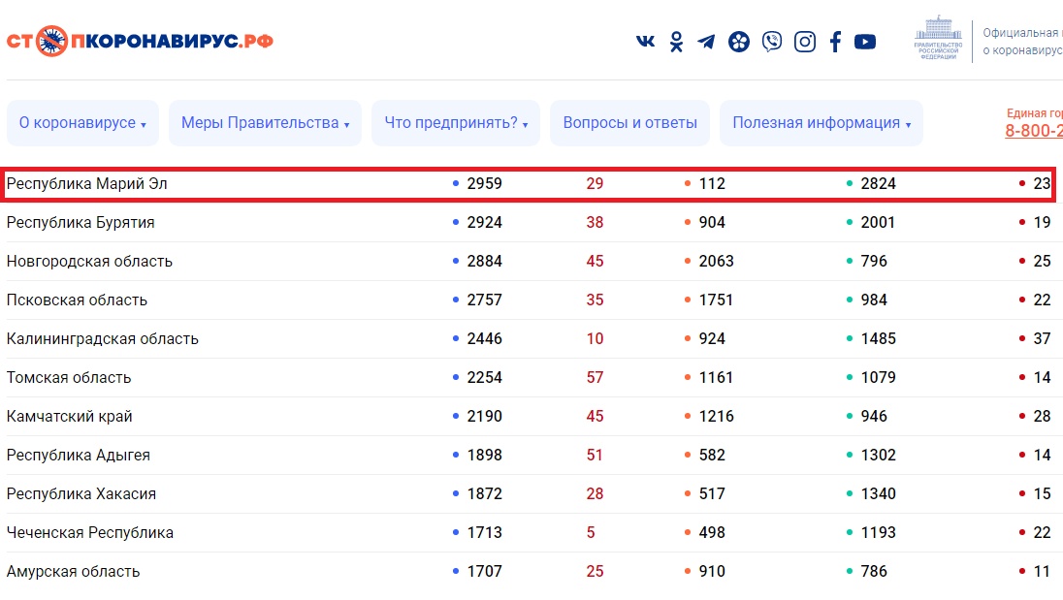Click the flower-shaped social media icon
1063x600 pixels.
[739, 42]
